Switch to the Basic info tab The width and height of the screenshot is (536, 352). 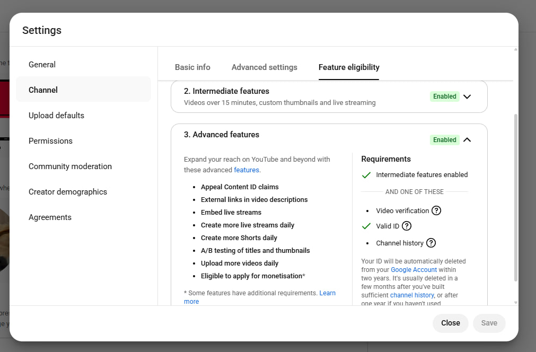(192, 67)
